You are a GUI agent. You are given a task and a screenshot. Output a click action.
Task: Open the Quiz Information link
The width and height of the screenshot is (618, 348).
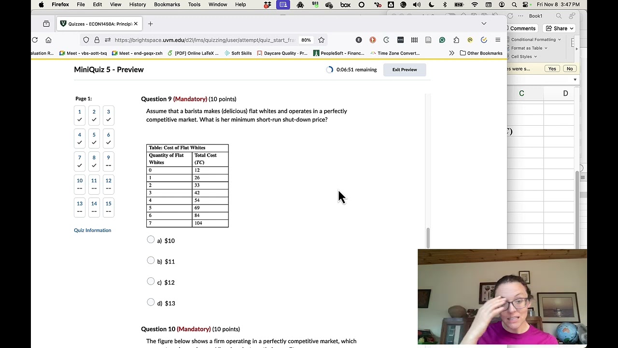click(92, 230)
